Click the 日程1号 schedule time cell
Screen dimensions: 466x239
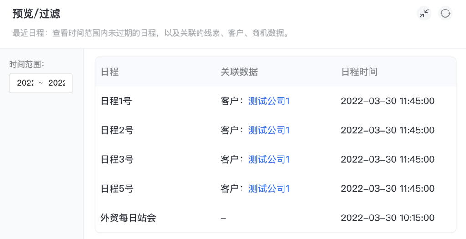click(x=387, y=101)
